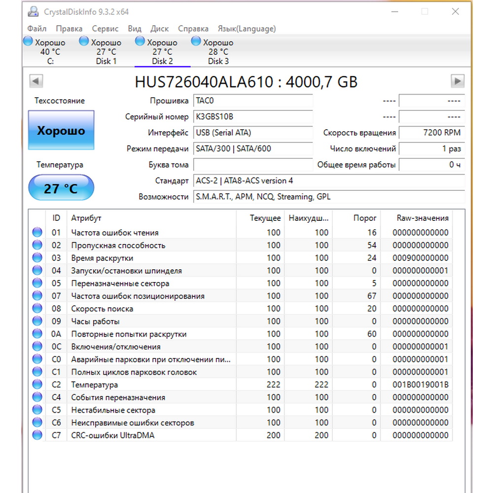The height and width of the screenshot is (493, 493).
Task: Open the Вид menu
Action: coord(135,29)
